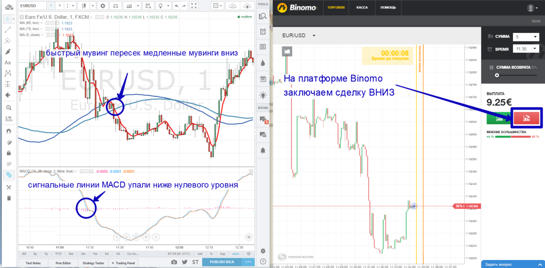Click the ideas lightbulb in top toolbar
Image resolution: width=545 pixels, height=268 pixels.
[x=161, y=5]
